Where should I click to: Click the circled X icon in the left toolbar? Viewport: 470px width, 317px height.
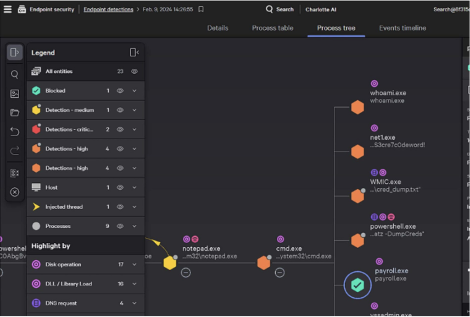(14, 192)
